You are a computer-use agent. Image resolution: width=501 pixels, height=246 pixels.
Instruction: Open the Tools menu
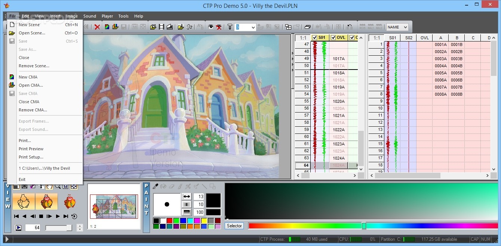123,16
